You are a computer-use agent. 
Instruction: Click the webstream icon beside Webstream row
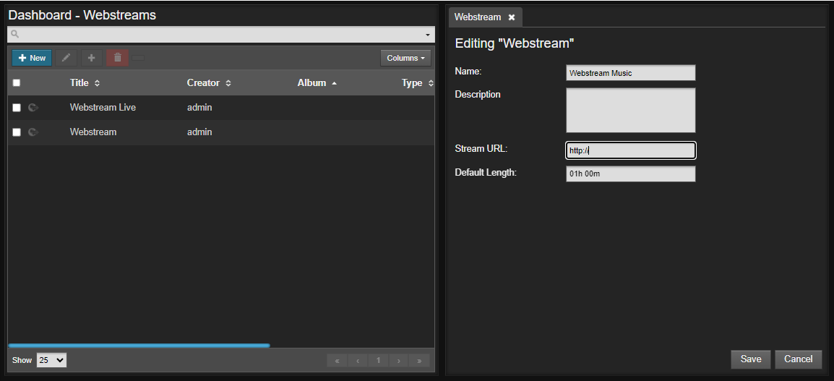33,132
